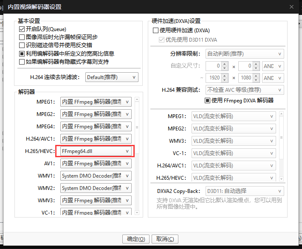
Task: Open the AND dropdown on 自定义尺寸 row
Action: tap(273, 66)
